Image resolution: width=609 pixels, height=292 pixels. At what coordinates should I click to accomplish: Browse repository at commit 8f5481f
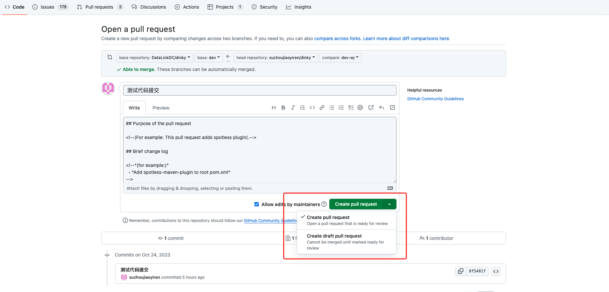496,271
